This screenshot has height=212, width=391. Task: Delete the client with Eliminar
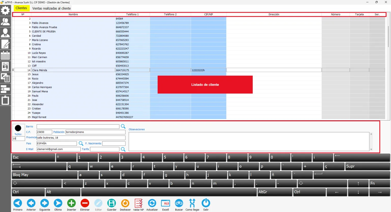[85, 205]
